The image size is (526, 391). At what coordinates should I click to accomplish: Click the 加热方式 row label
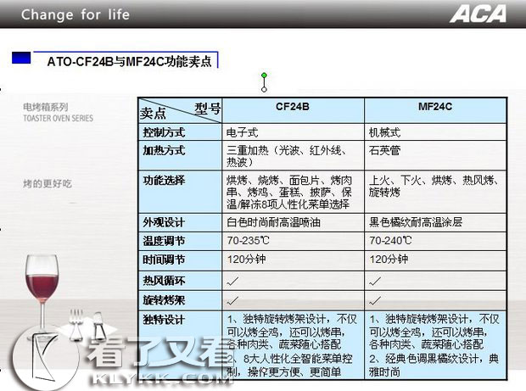164,150
